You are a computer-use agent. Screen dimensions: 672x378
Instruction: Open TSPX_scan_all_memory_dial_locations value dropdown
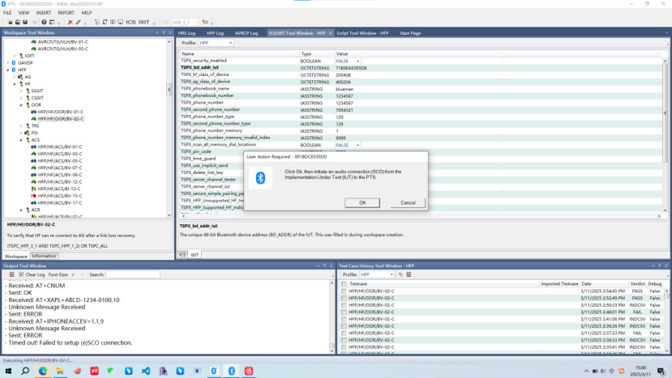click(357, 145)
